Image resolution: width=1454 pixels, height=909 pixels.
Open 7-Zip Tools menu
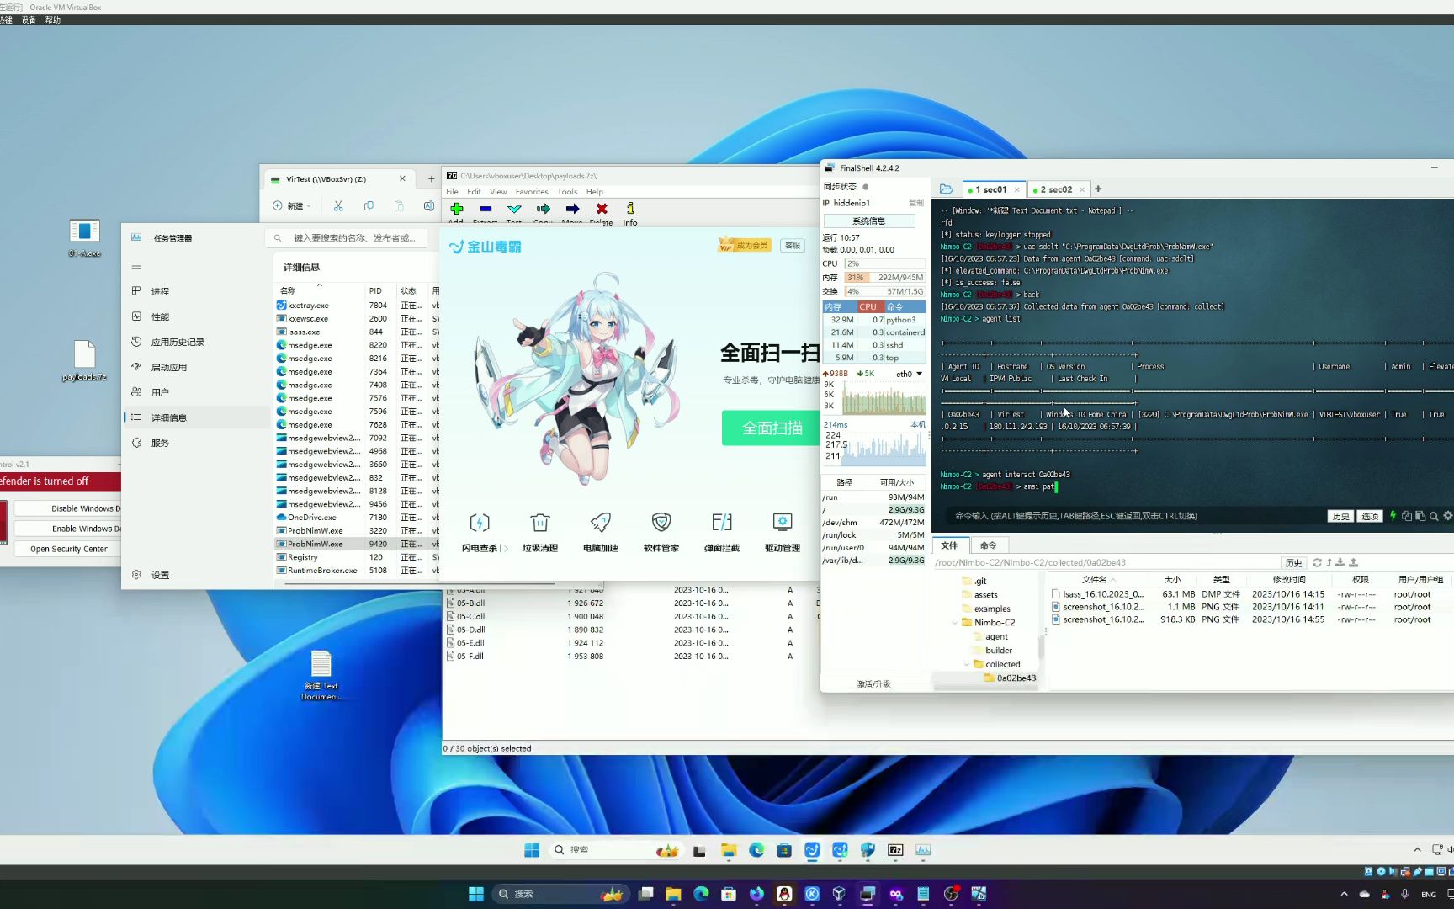[567, 192]
